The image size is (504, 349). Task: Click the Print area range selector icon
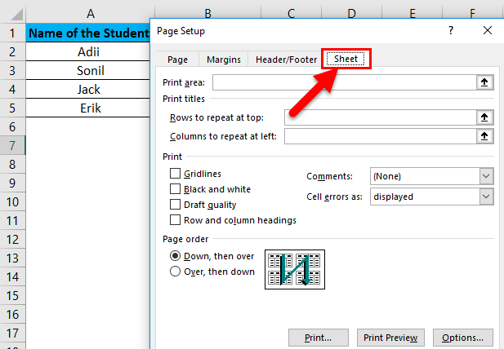[485, 82]
